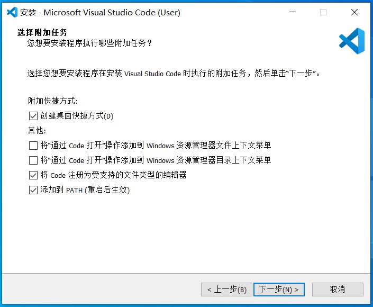The height and width of the screenshot is (307, 373).
Task: Click the instruction text mentioning 然后单击"下一步"
Action: [175, 74]
